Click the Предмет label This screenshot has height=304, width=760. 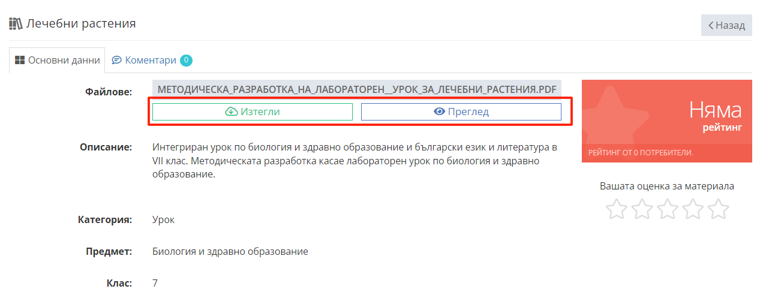pyautogui.click(x=109, y=251)
